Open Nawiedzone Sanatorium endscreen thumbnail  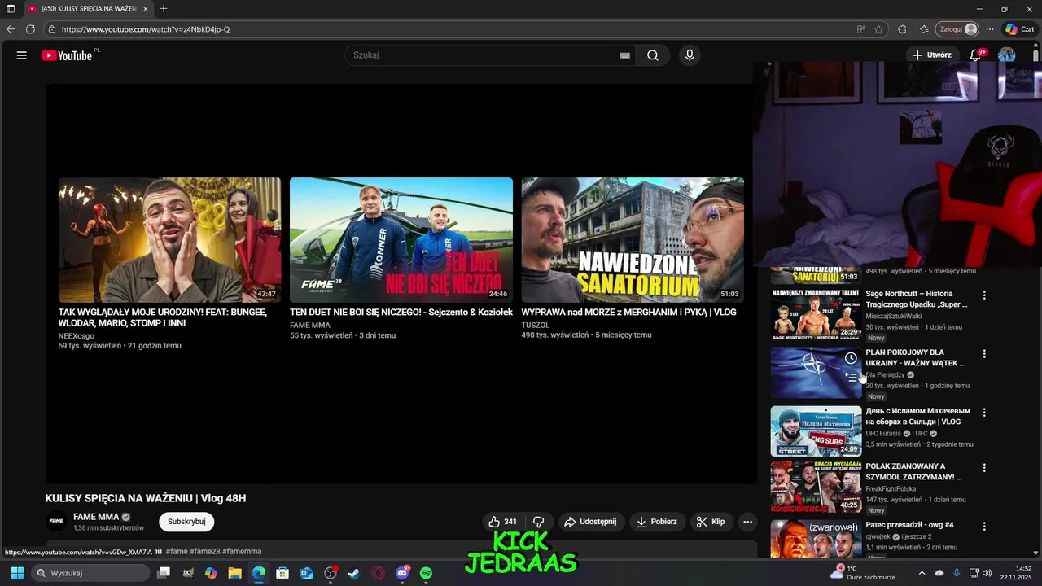click(633, 240)
